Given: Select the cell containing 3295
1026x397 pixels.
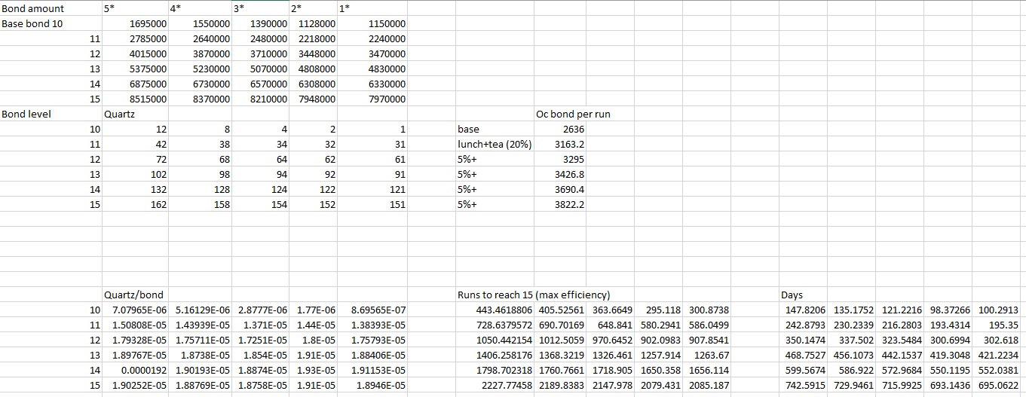Looking at the screenshot, I should pos(561,159).
